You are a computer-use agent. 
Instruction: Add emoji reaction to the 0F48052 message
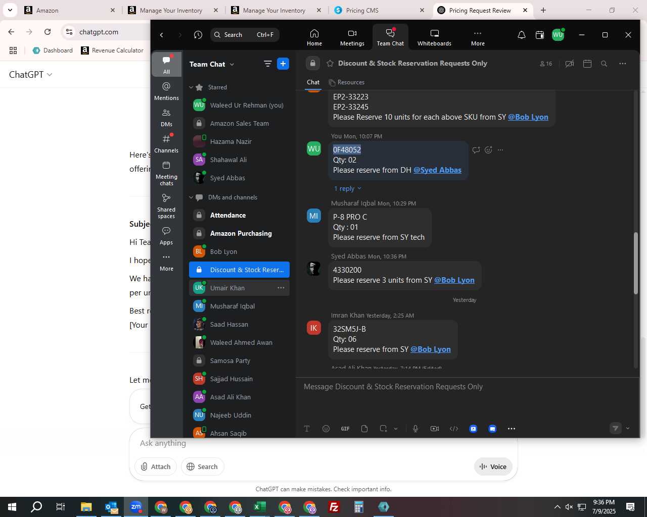click(x=488, y=150)
